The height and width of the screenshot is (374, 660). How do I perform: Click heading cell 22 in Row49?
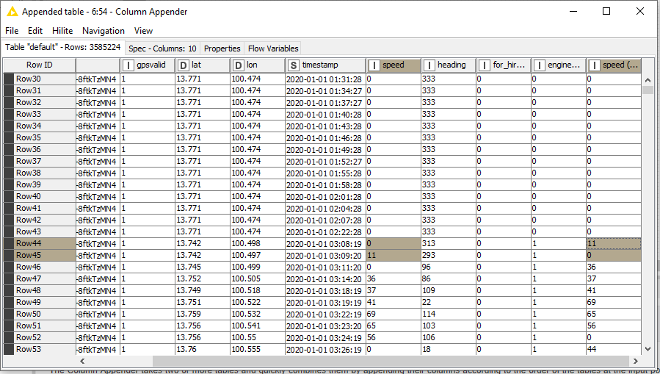tap(449, 302)
